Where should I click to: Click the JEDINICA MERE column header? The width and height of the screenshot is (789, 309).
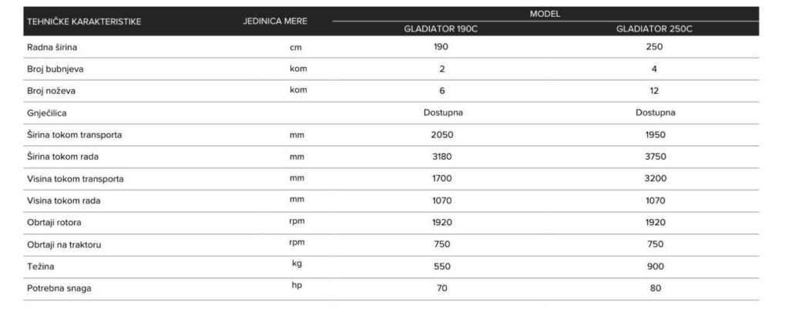(x=275, y=21)
